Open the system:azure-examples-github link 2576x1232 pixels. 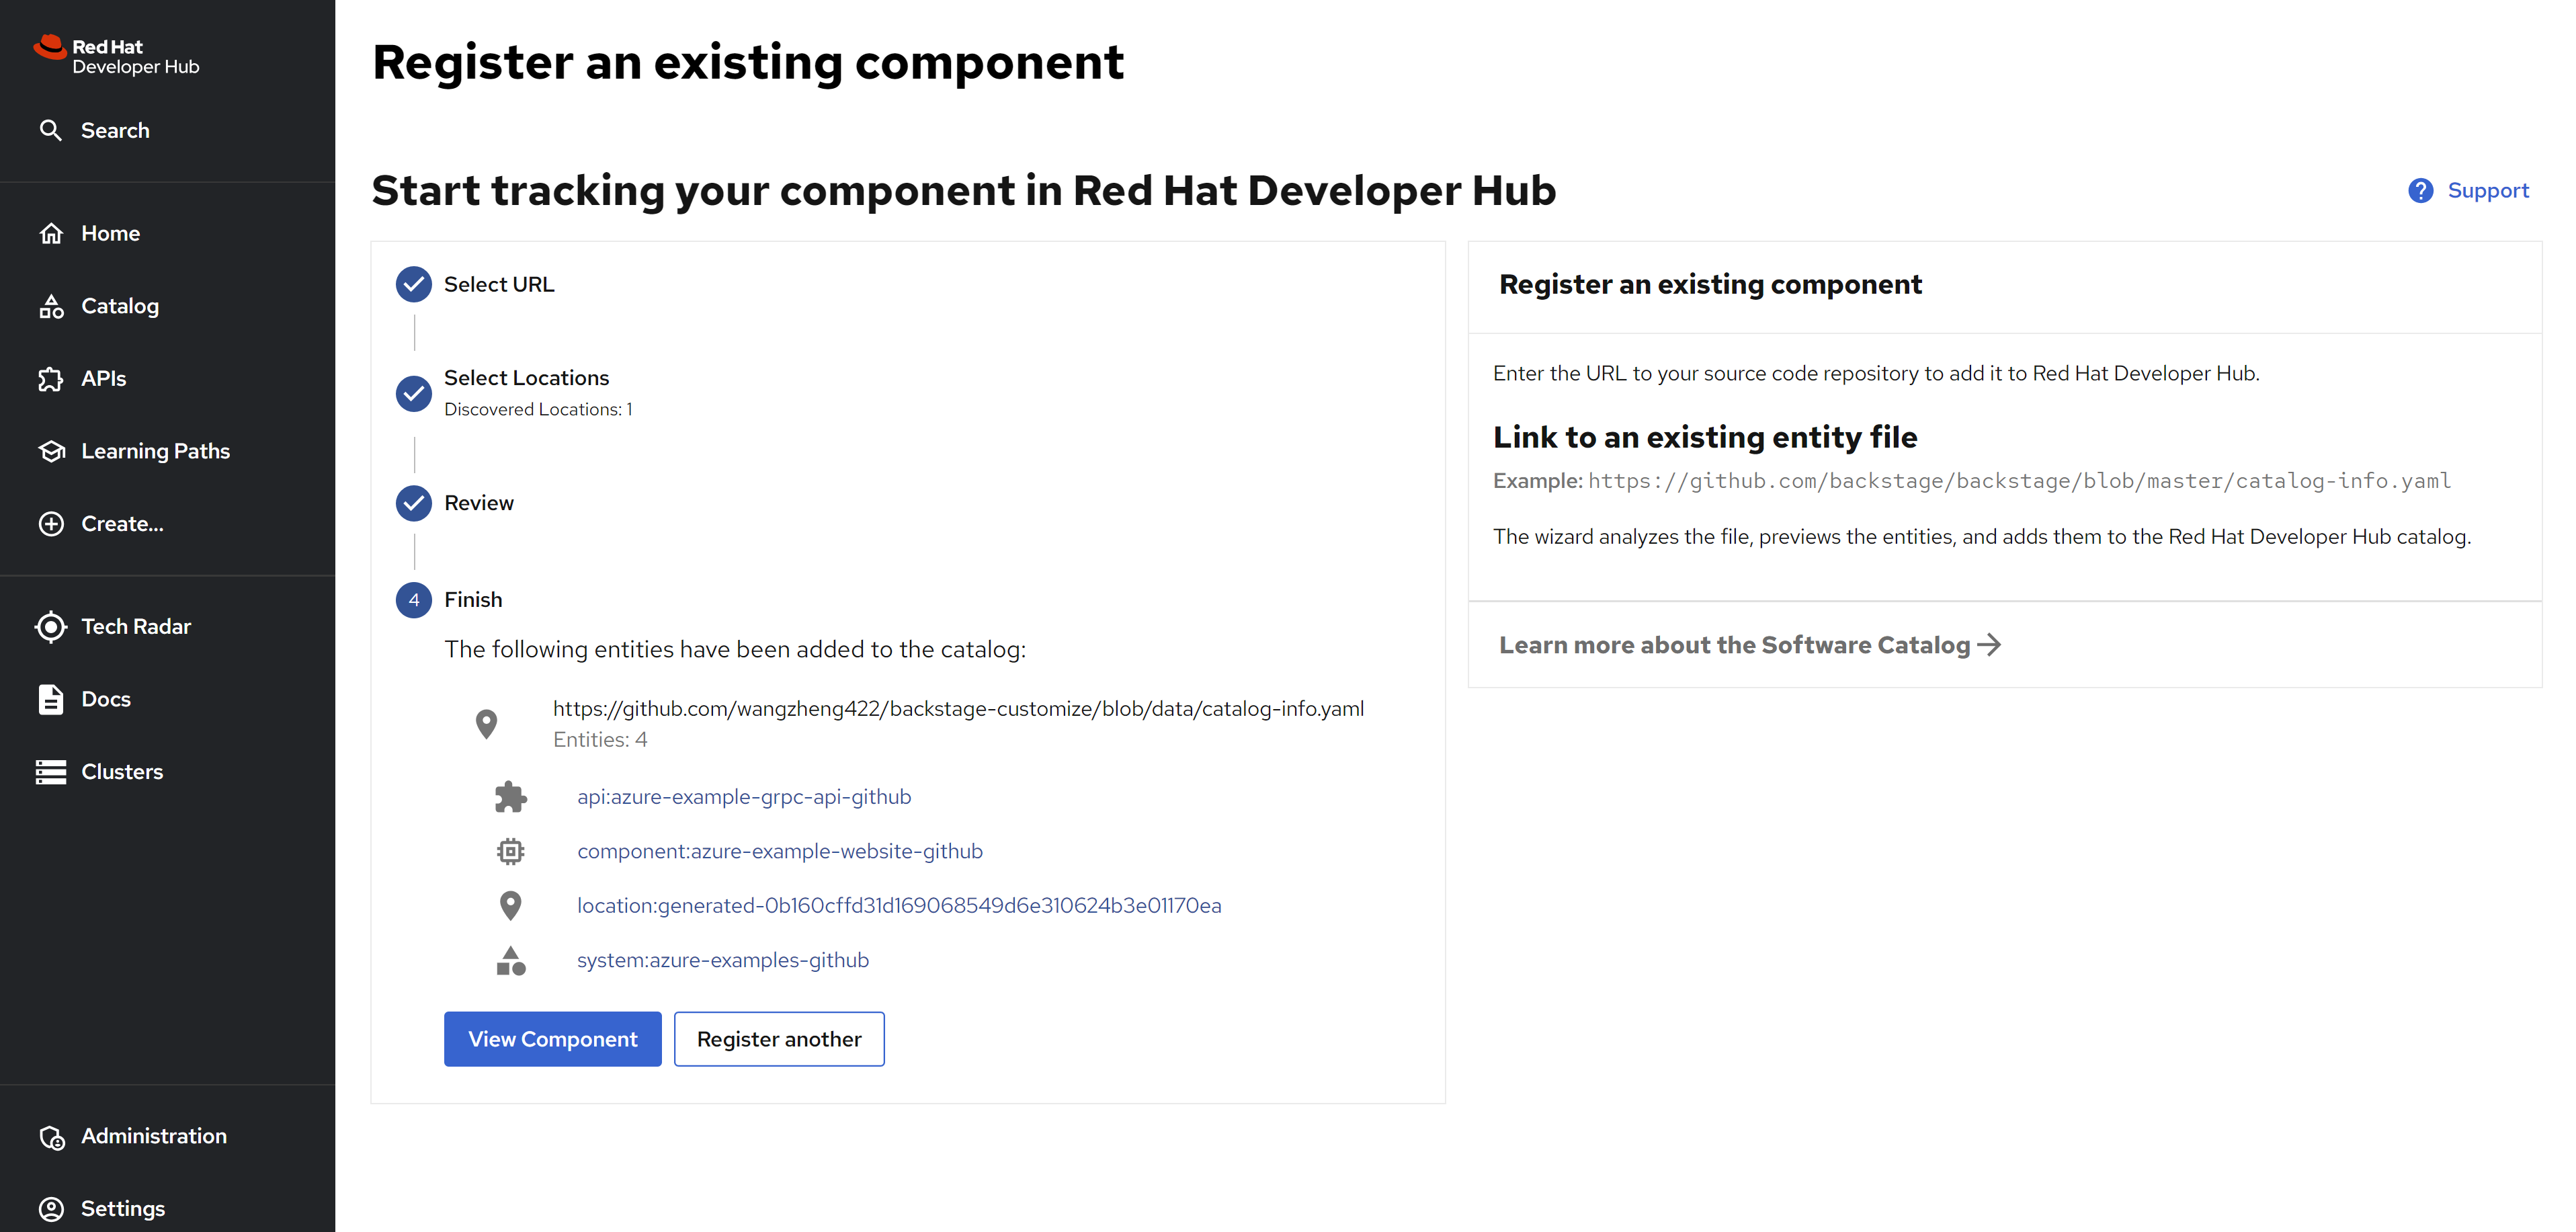[722, 960]
